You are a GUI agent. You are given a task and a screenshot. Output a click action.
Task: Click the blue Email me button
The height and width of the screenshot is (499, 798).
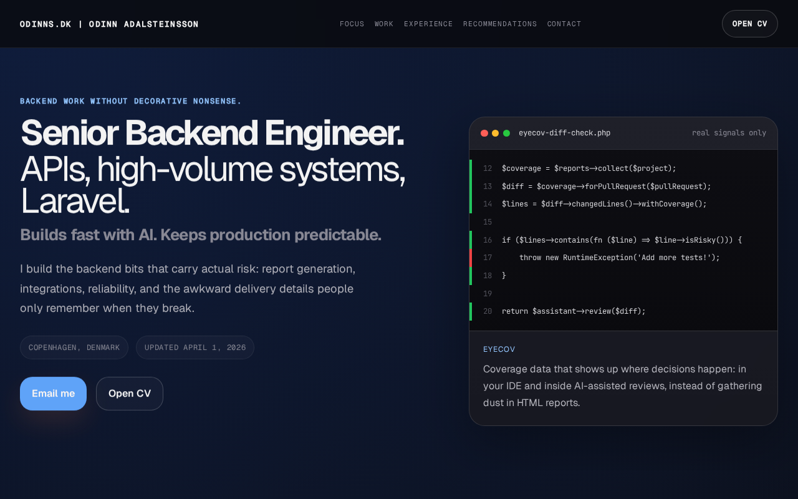point(53,394)
